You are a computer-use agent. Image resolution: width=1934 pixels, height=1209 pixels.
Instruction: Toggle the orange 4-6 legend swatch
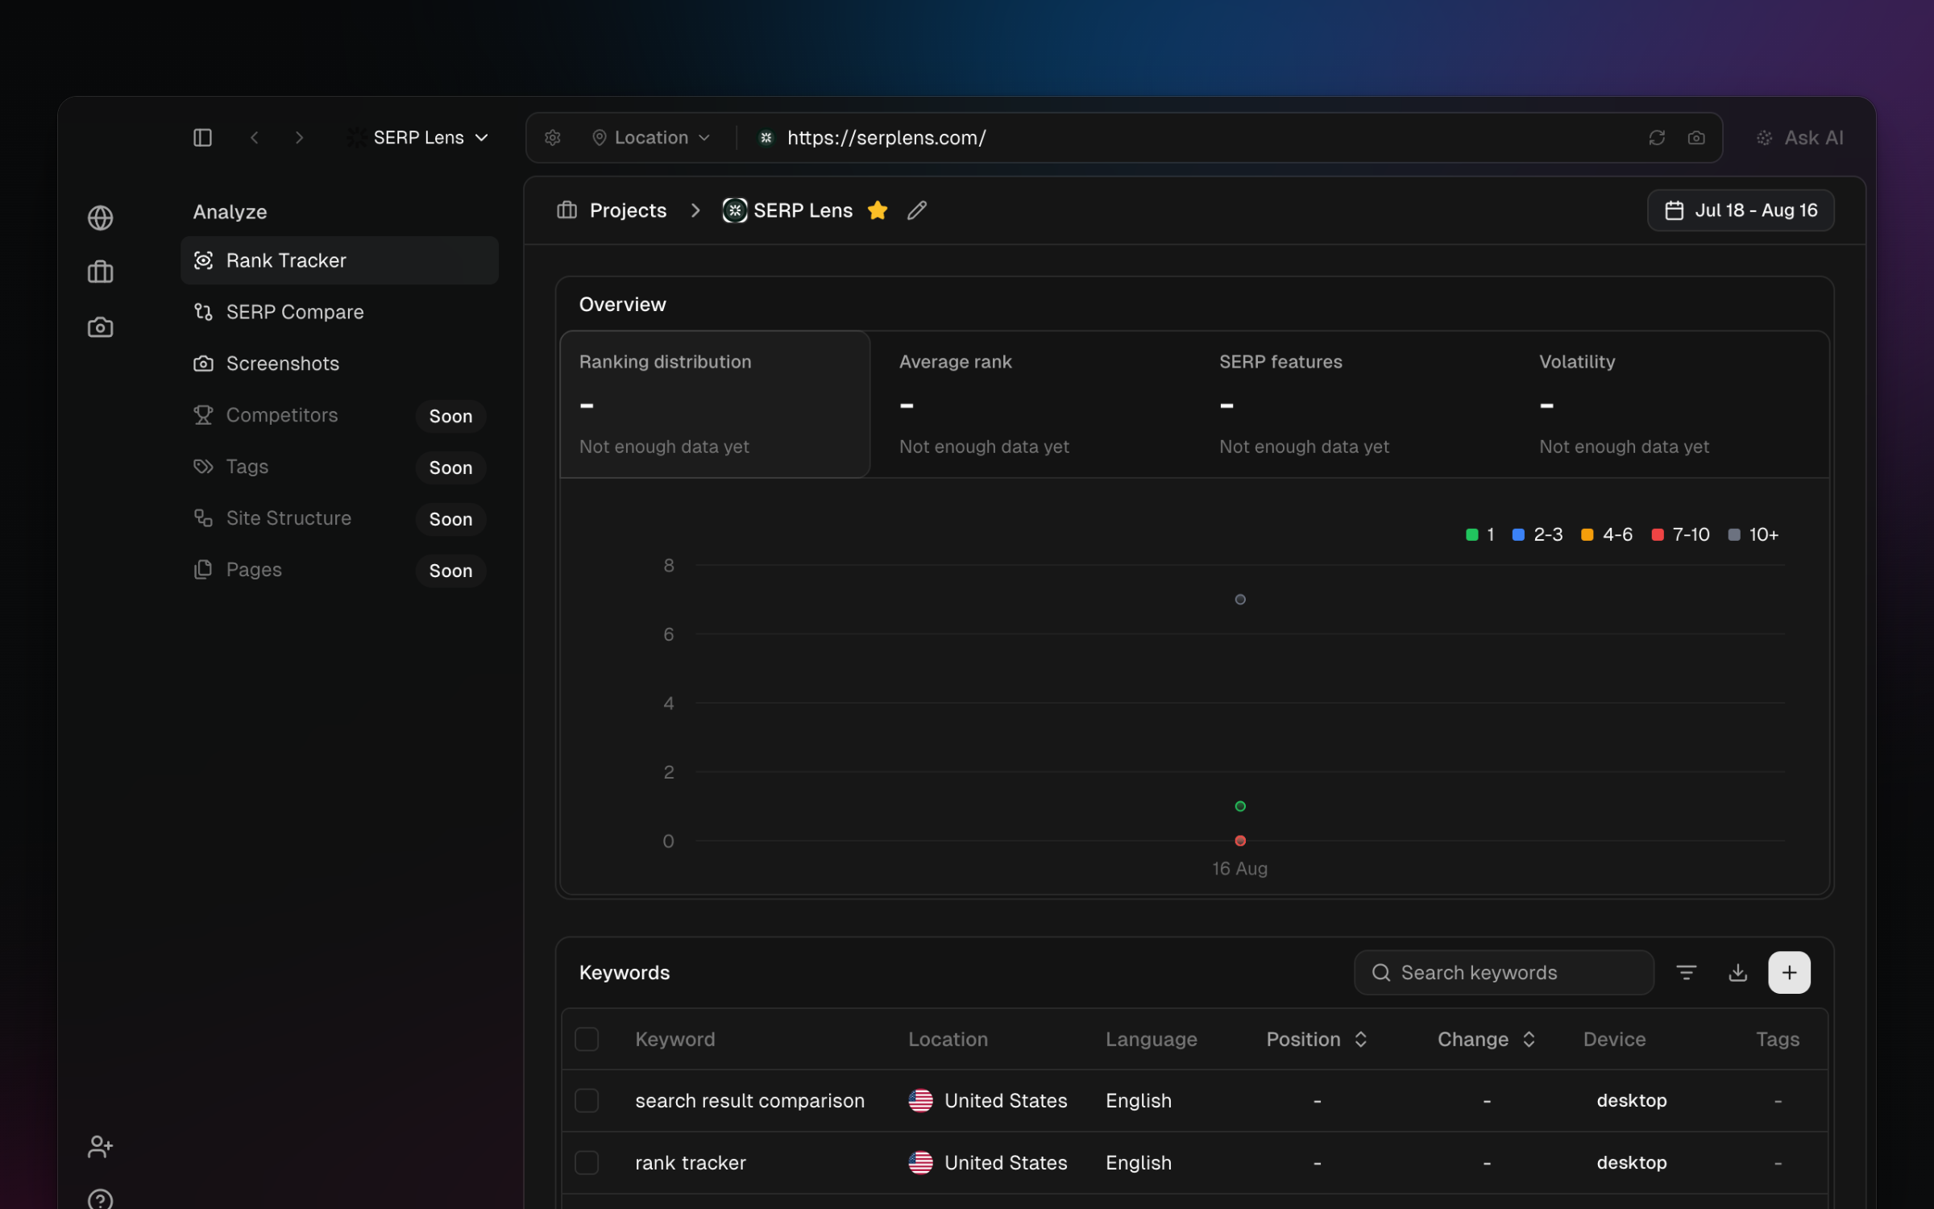point(1587,534)
